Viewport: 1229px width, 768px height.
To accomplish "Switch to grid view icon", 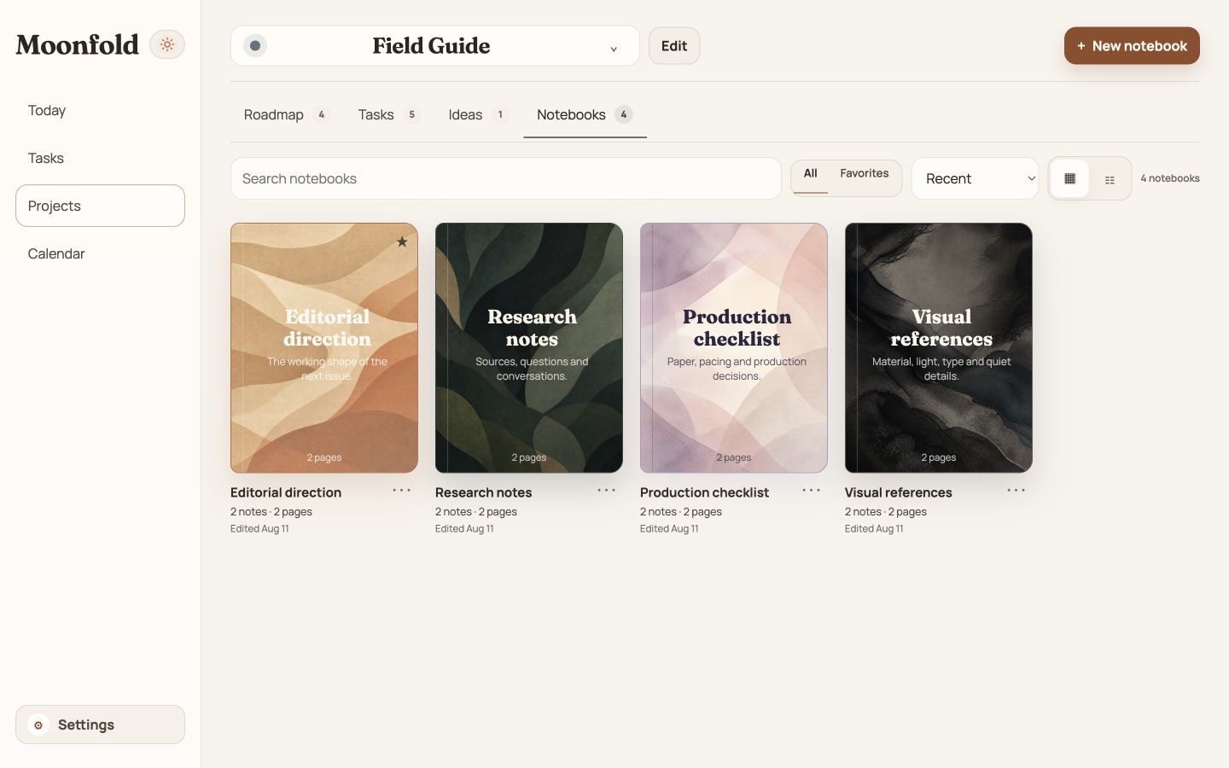I will [x=1069, y=178].
